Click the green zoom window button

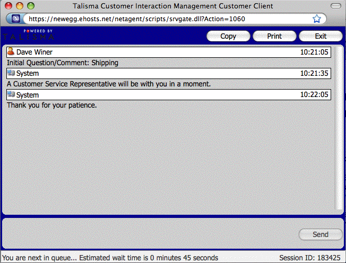31,6
